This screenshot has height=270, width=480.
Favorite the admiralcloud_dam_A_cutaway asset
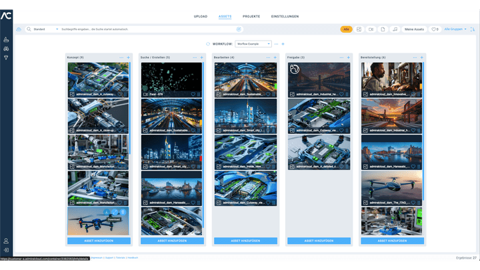tap(120, 95)
